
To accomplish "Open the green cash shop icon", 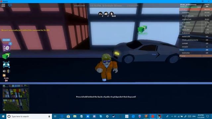I will coord(6,56).
